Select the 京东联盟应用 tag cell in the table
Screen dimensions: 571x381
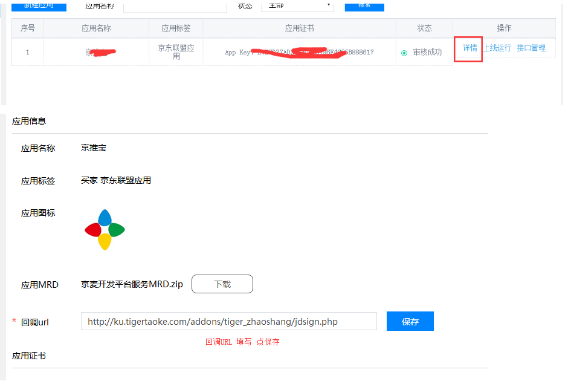pyautogui.click(x=176, y=52)
